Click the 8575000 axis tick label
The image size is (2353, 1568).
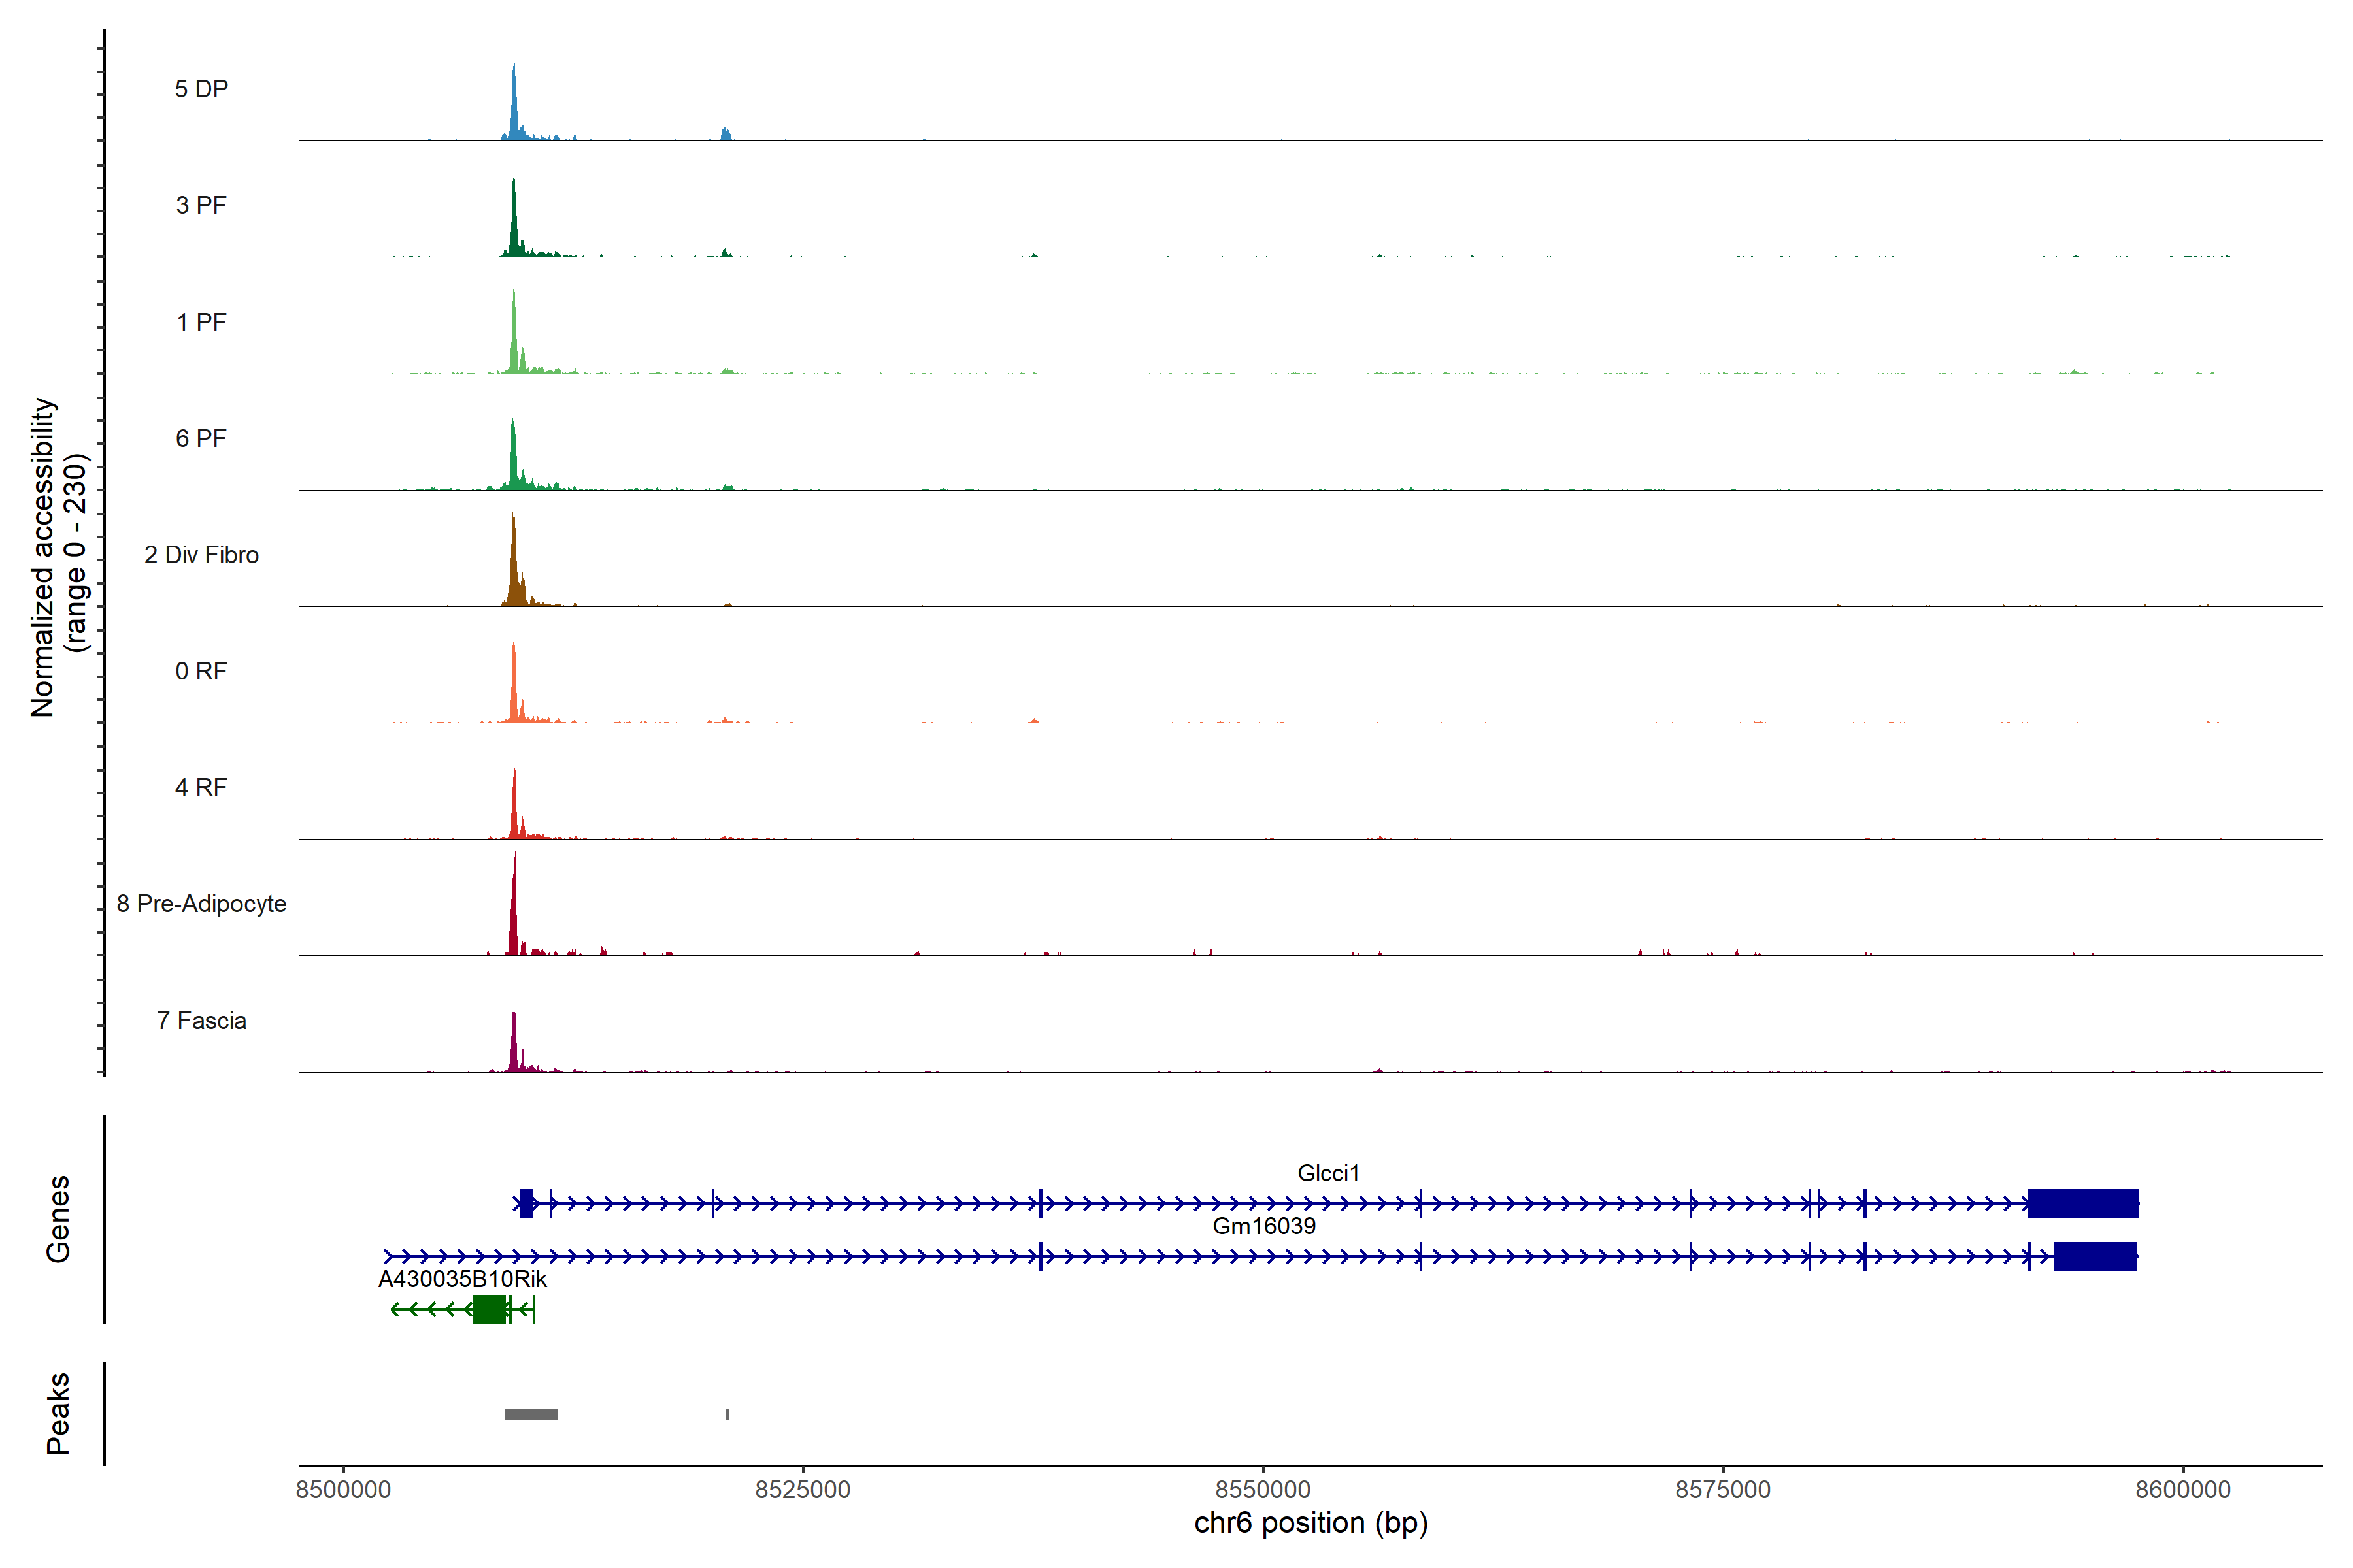click(x=1723, y=1490)
